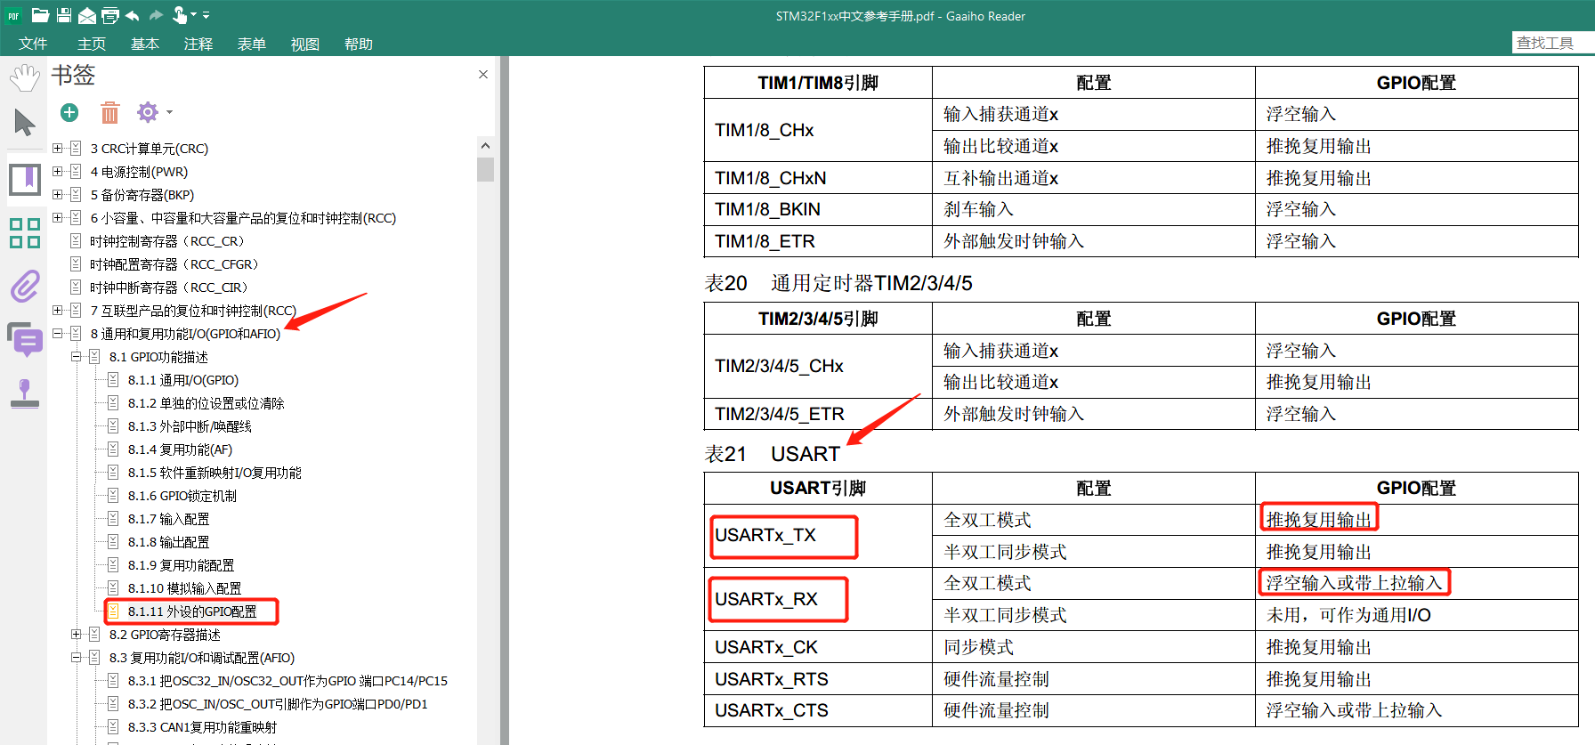
Task: Add a new bookmark with green plus
Action: pos(69,112)
